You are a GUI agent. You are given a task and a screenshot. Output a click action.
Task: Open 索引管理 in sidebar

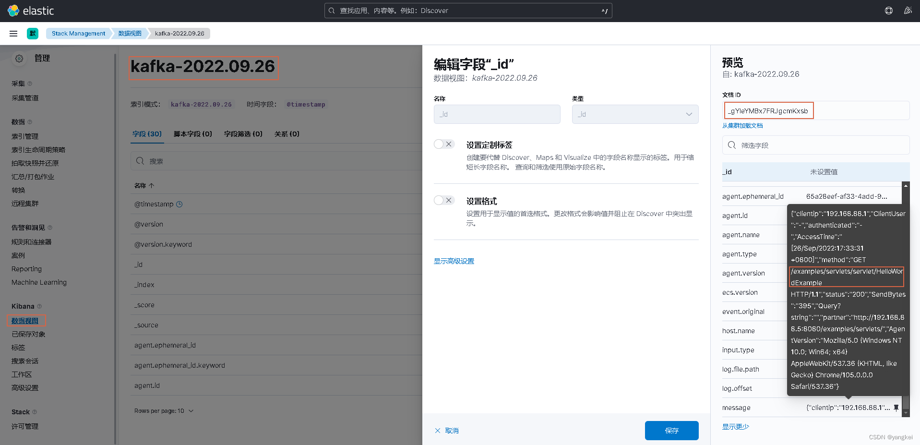coord(25,136)
